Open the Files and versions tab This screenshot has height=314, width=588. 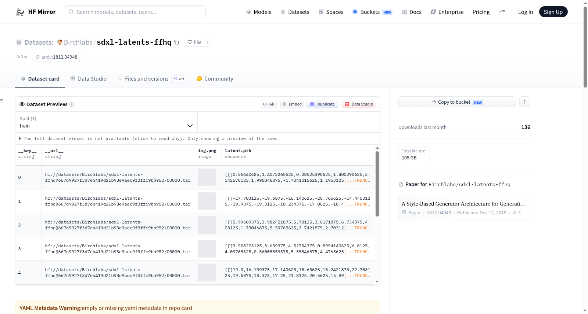point(151,79)
